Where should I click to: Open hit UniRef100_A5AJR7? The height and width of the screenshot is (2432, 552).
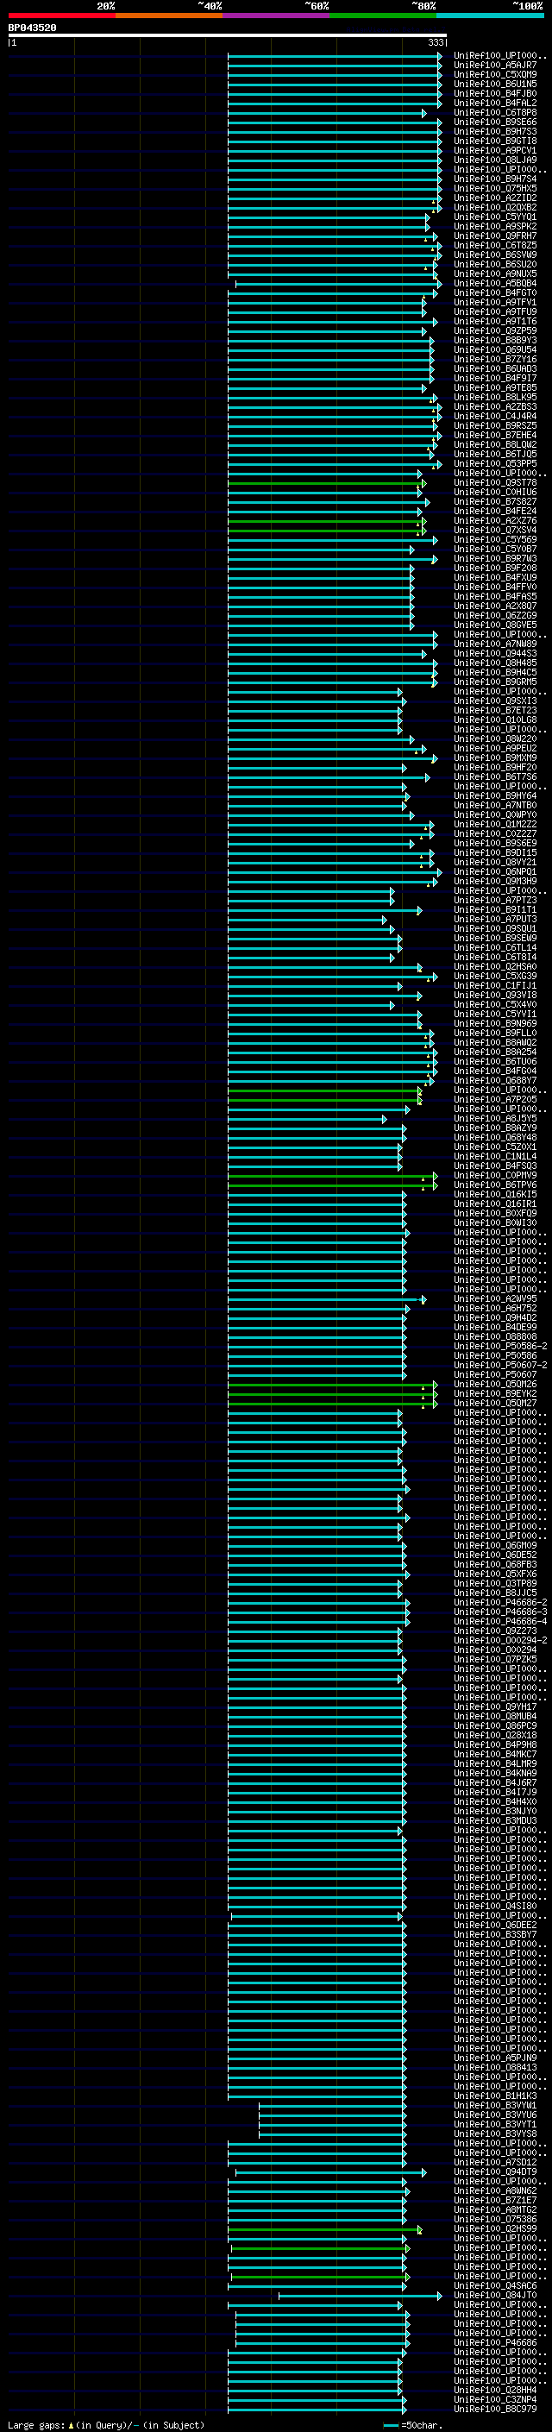click(x=495, y=66)
